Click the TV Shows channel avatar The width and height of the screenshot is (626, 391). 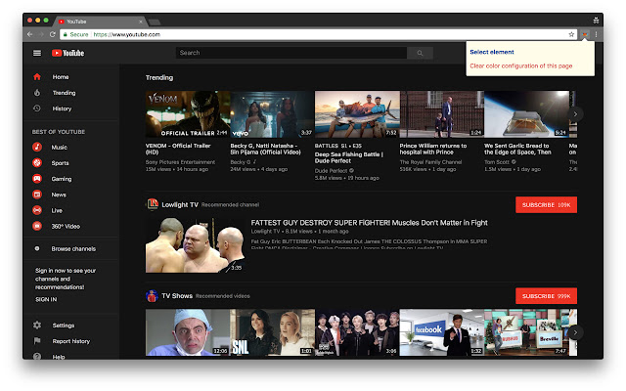[152, 296]
